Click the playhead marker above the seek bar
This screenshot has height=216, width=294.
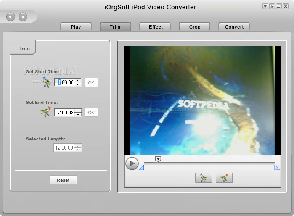click(158, 159)
